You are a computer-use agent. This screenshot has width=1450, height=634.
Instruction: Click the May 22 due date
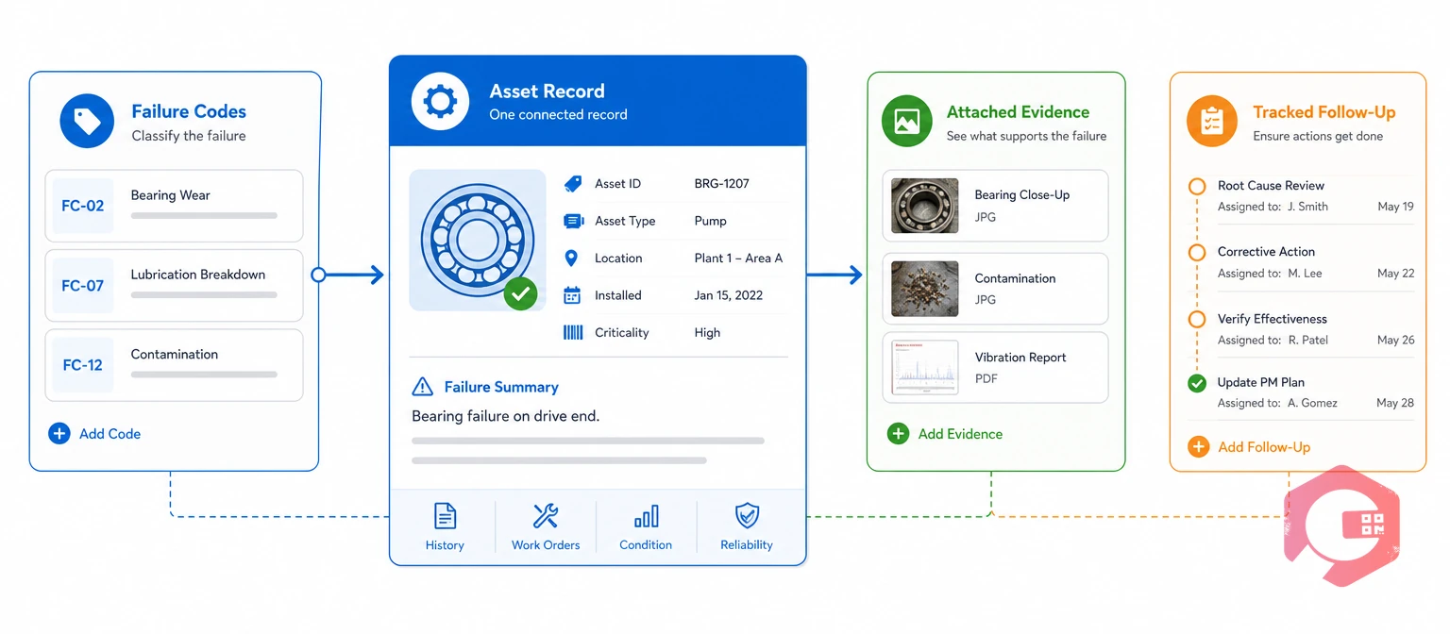[1395, 274]
